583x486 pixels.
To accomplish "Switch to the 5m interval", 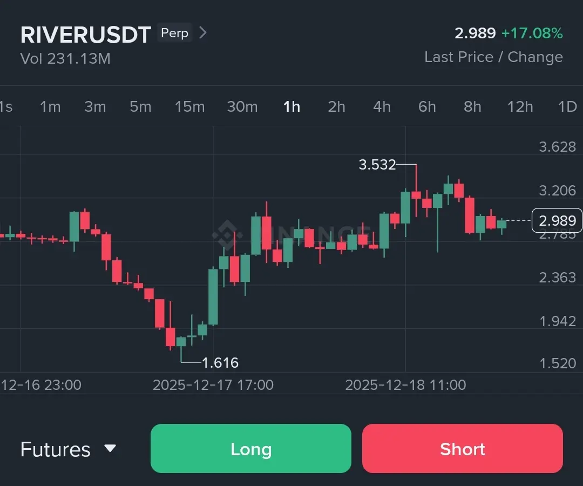I will coord(140,107).
